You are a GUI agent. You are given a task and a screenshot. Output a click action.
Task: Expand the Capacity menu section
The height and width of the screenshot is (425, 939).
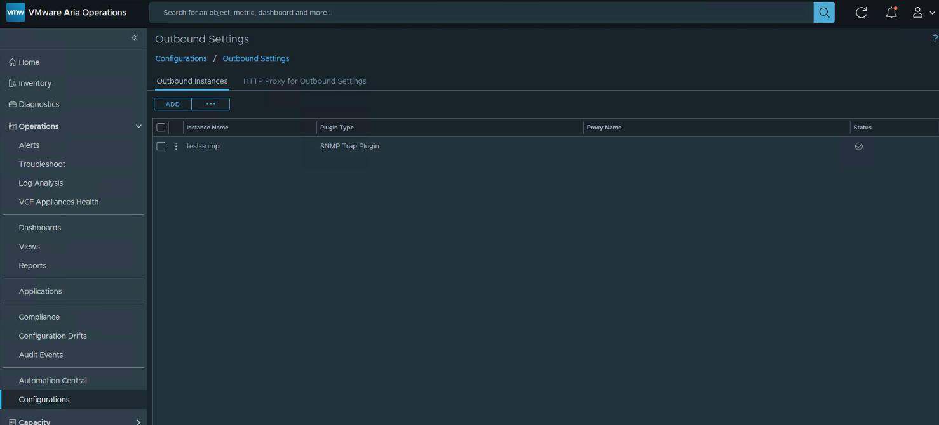tap(138, 422)
